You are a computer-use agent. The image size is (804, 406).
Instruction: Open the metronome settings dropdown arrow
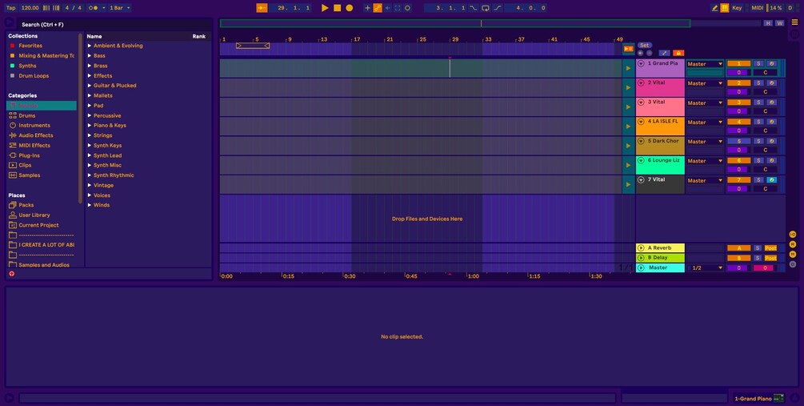103,8
